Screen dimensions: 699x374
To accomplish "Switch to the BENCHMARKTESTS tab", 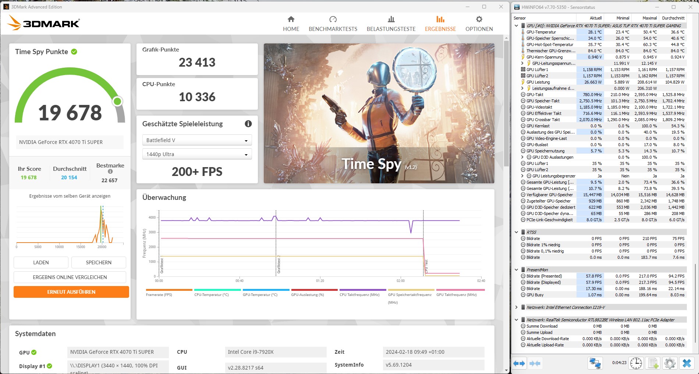I will pyautogui.click(x=333, y=24).
